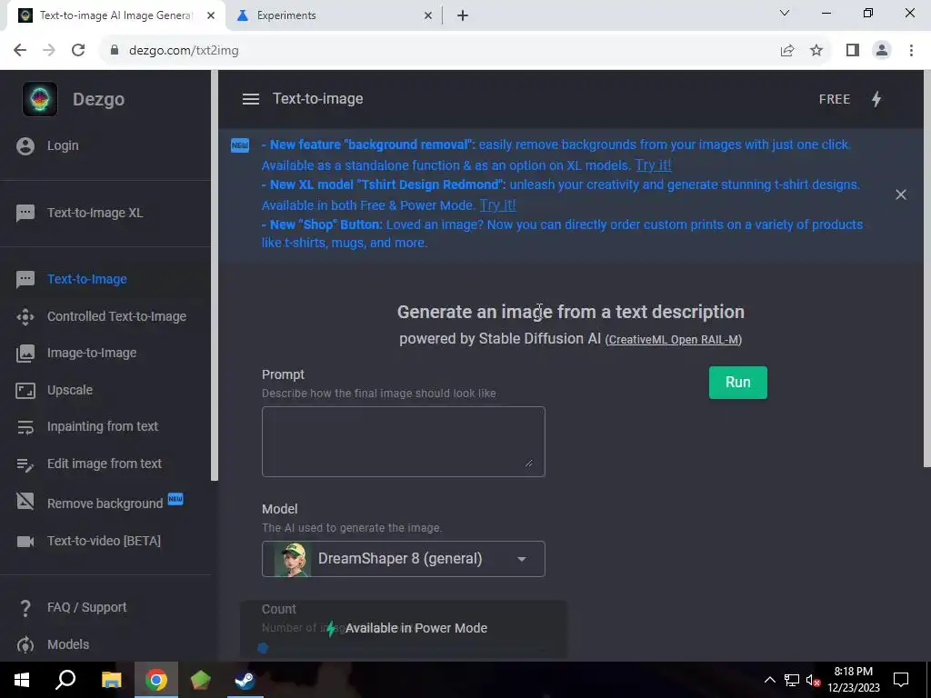Viewport: 931px width, 698px height.
Task: Dismiss the news banner with X
Action: point(901,194)
